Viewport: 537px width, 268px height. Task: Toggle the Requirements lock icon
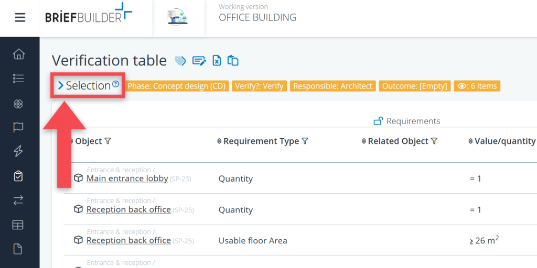378,121
